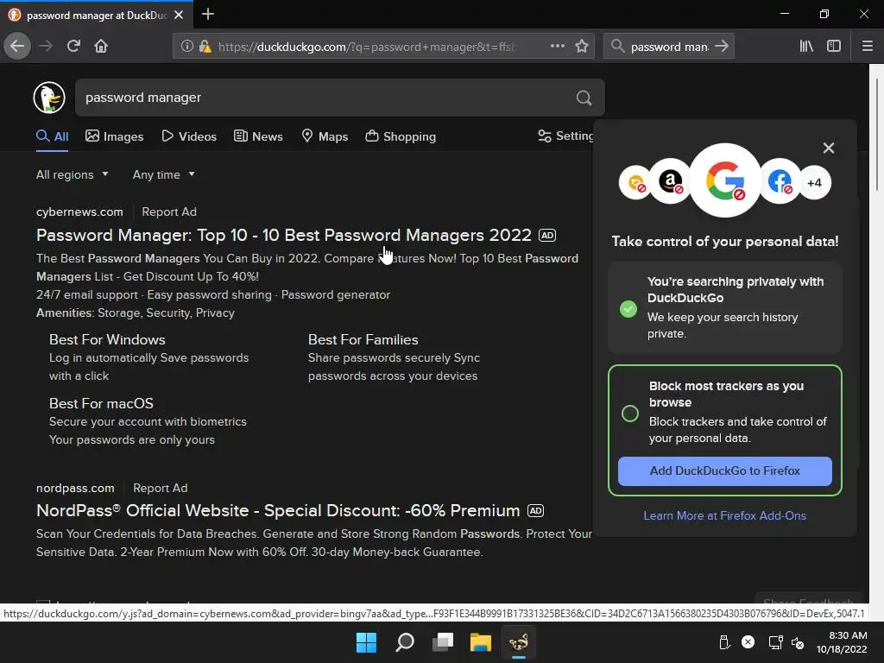This screenshot has width=884, height=663.
Task: Open Best For macOS sublink
Action: (101, 403)
